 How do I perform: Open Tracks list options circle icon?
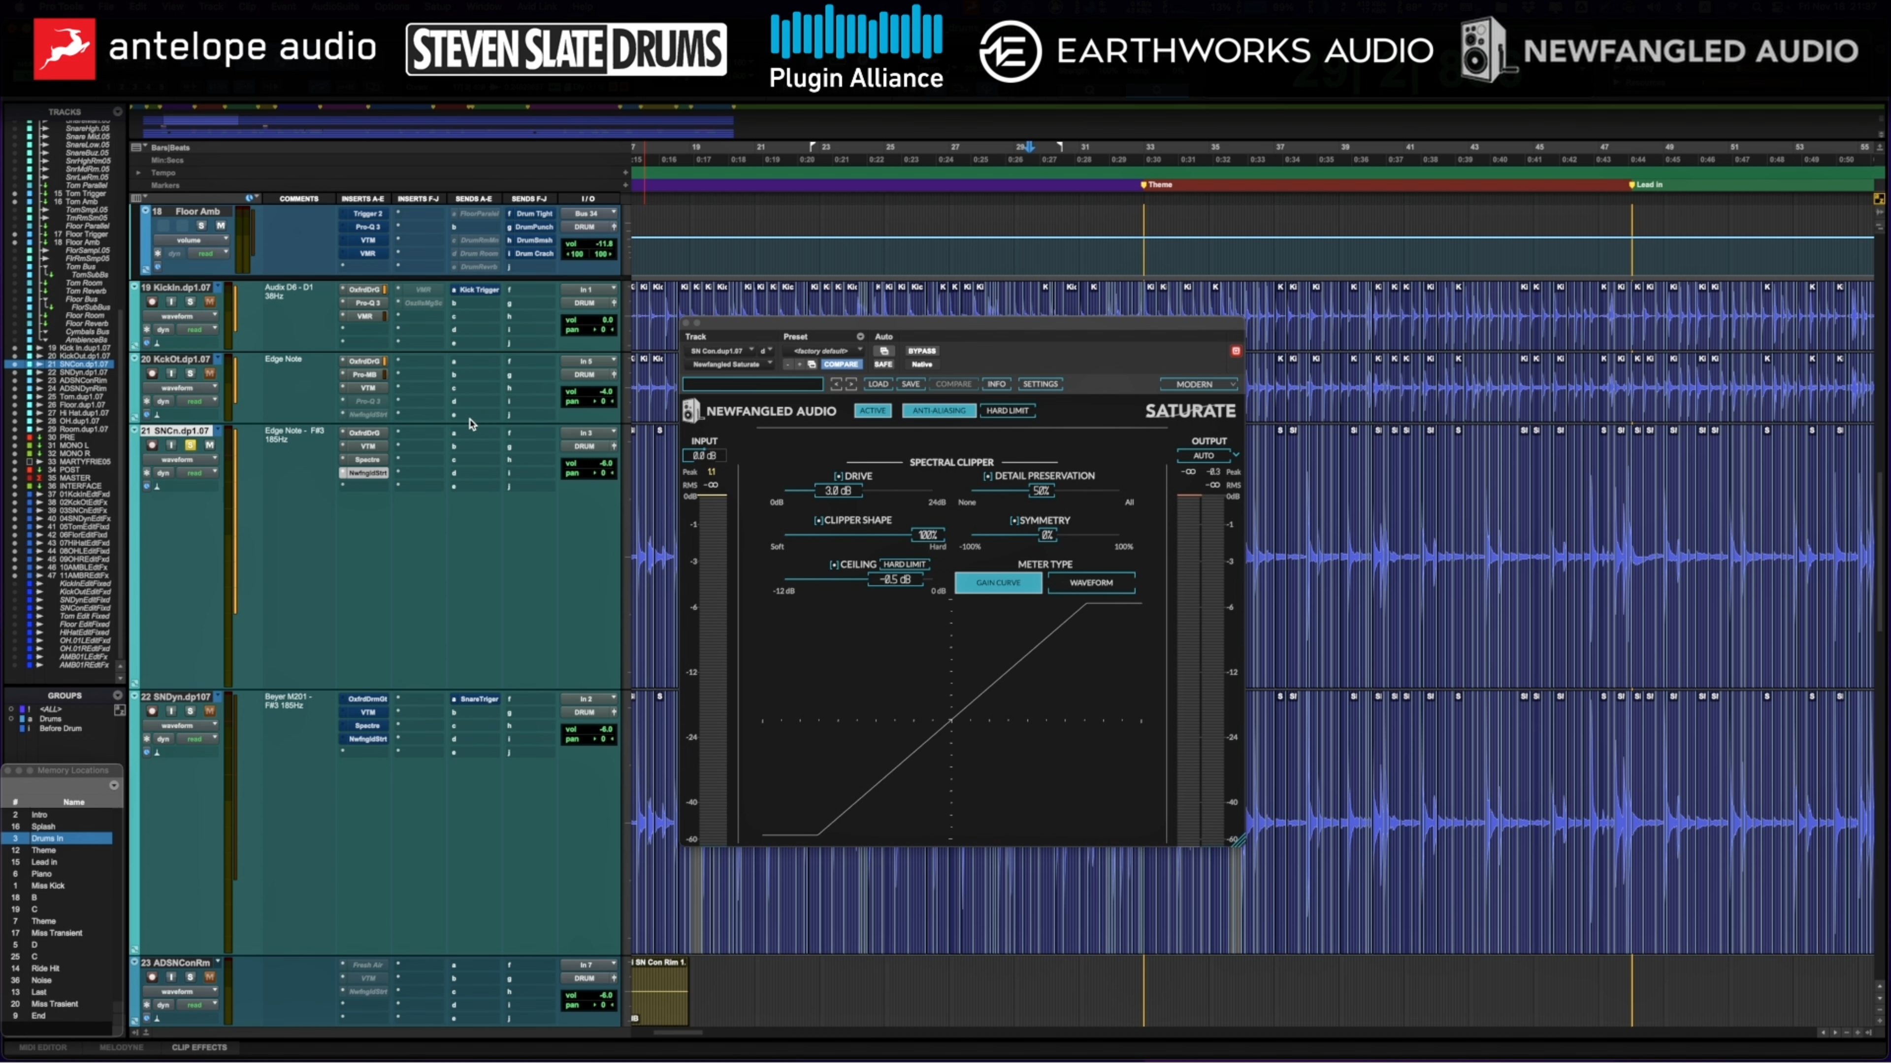coord(118,112)
